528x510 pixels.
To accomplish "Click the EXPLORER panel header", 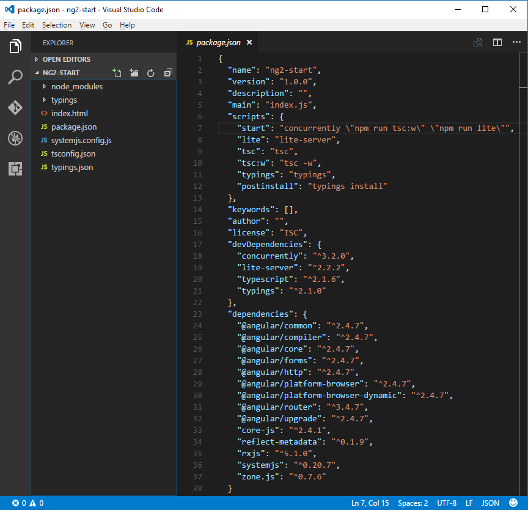I will pyautogui.click(x=58, y=43).
